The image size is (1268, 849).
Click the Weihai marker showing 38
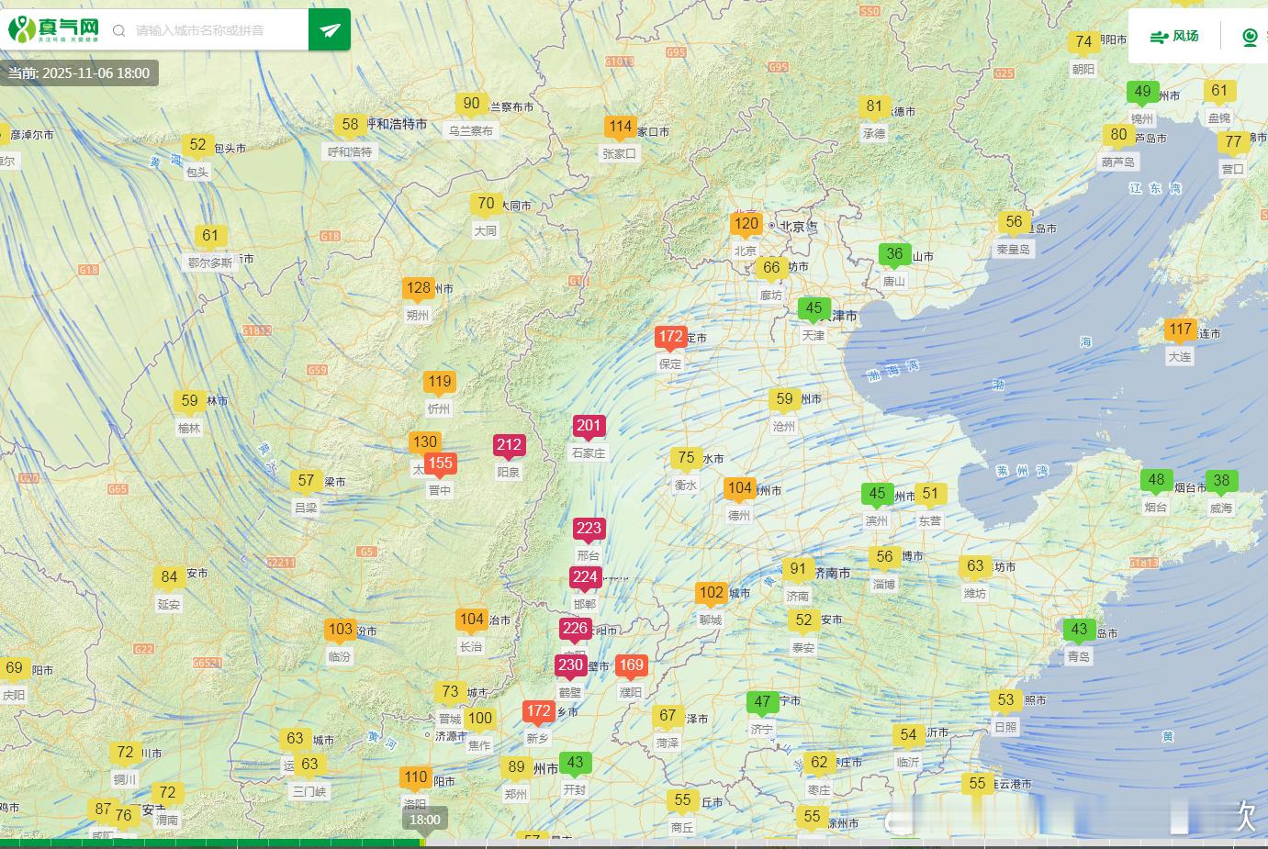point(1221,481)
